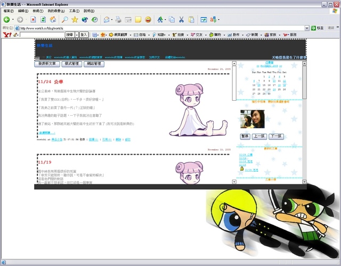
Task: Open the encoding icon dropdown arrow
Action: [x=218, y=20]
